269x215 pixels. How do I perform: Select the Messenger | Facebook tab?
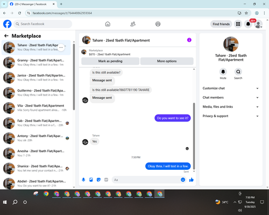(32, 4)
